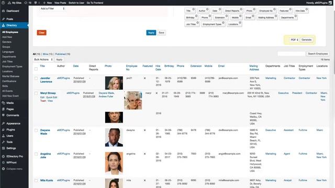Click Switch to User in admin bar
The width and height of the screenshot is (335, 188).
[x=76, y=3]
